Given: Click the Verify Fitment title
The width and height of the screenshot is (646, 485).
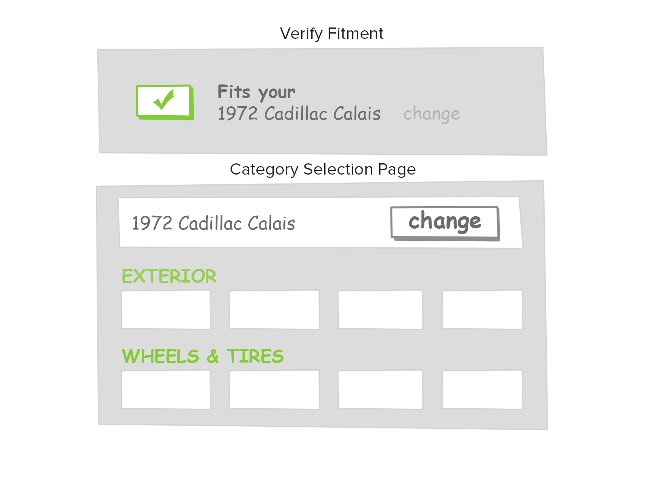Looking at the screenshot, I should (331, 34).
